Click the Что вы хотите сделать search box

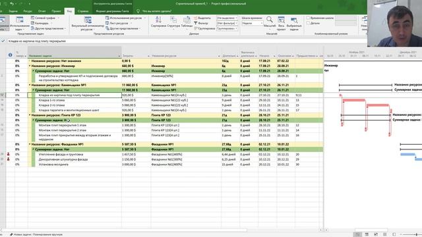coord(157,11)
